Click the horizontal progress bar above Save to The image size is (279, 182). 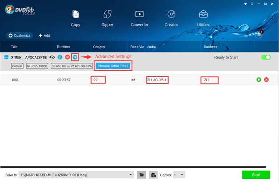133,167
